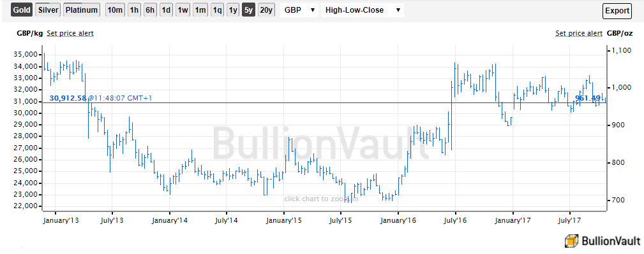Click the 30,912.58 current price label
The image size is (644, 254).
tap(68, 98)
